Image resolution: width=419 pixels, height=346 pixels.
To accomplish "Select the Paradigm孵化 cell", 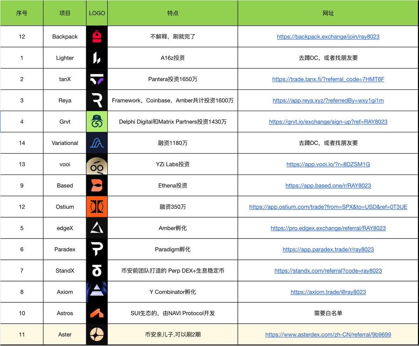I will pyautogui.click(x=172, y=250).
